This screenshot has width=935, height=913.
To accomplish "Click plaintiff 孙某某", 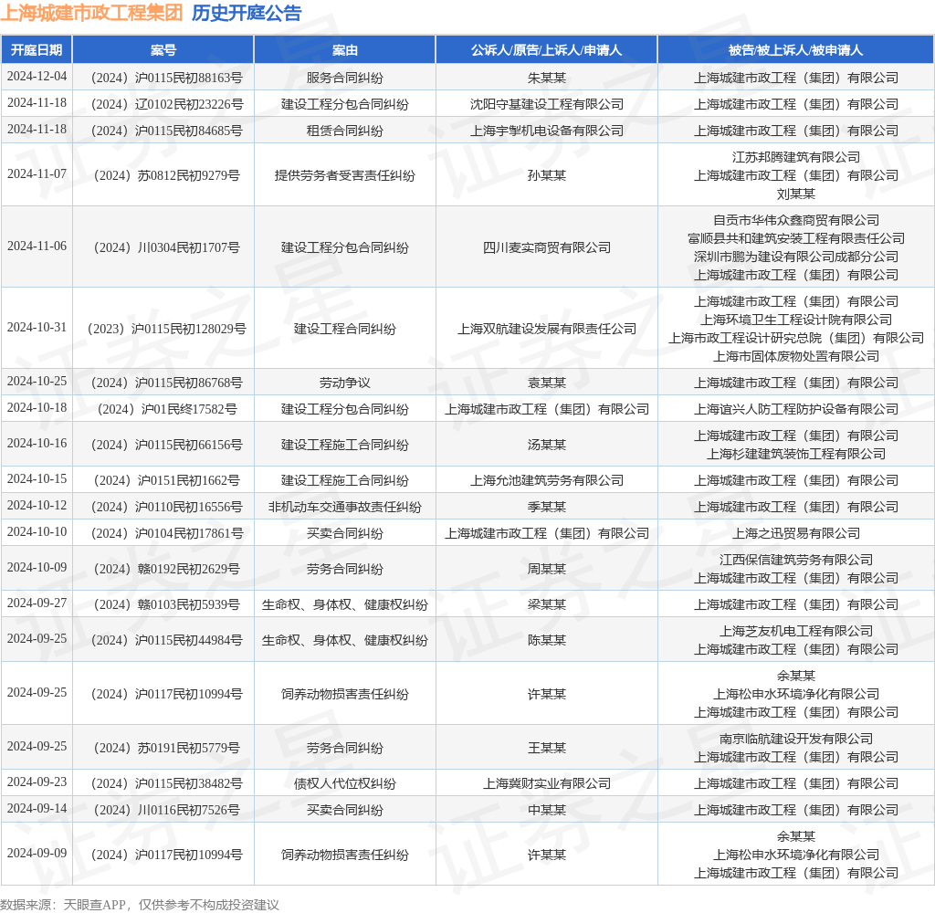I will tap(546, 175).
